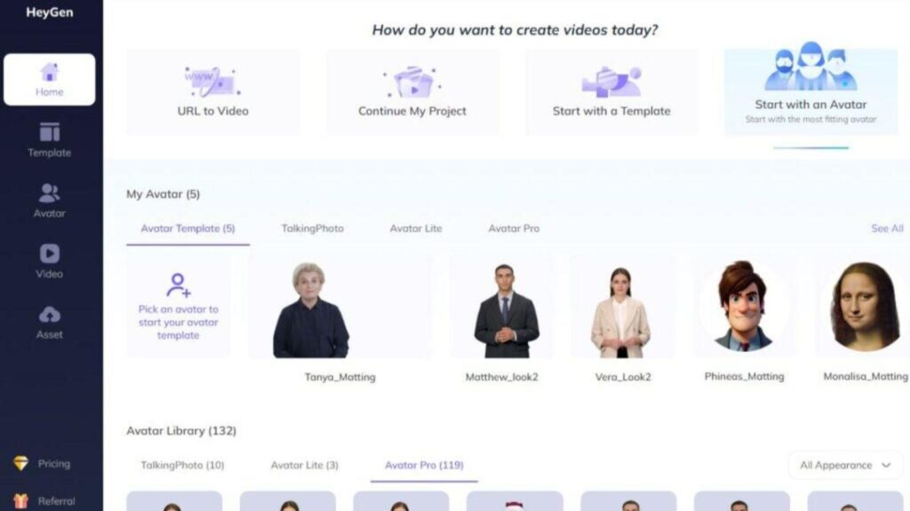
Task: Choose Start with a Template card
Action: (611, 92)
